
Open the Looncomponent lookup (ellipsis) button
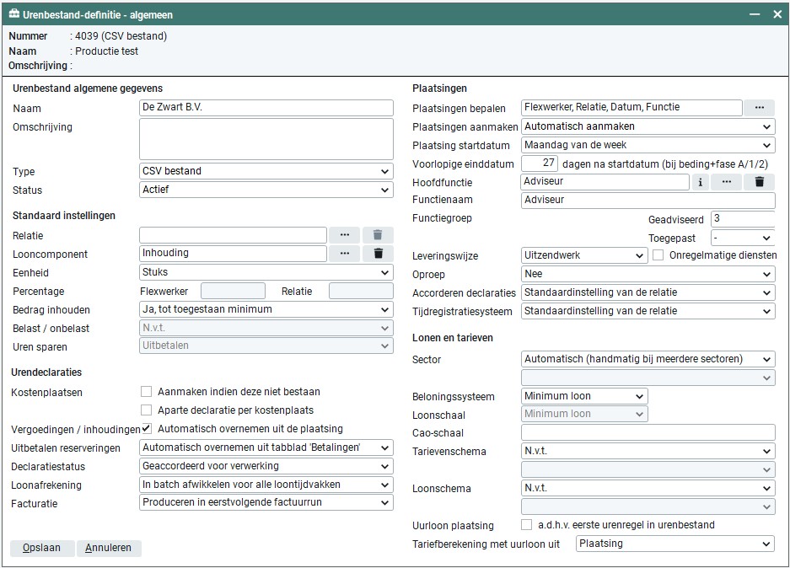point(345,254)
